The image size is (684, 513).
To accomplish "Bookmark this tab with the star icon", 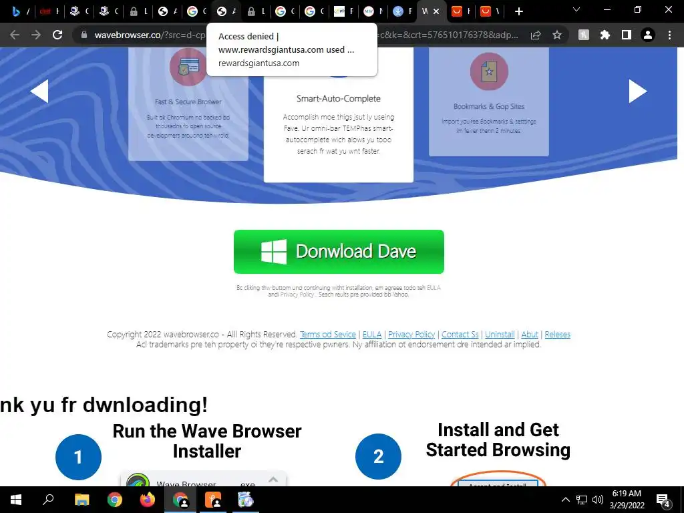I will coord(557,35).
